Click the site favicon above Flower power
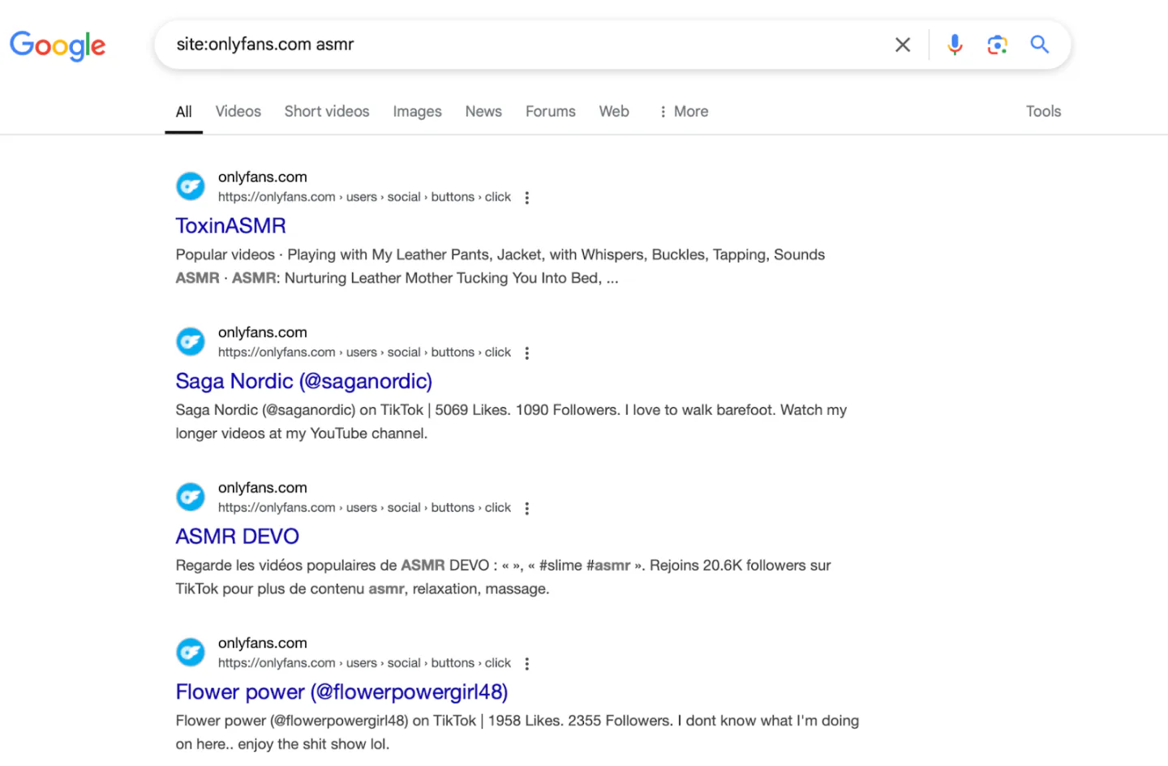Image resolution: width=1168 pixels, height=766 pixels. point(191,653)
